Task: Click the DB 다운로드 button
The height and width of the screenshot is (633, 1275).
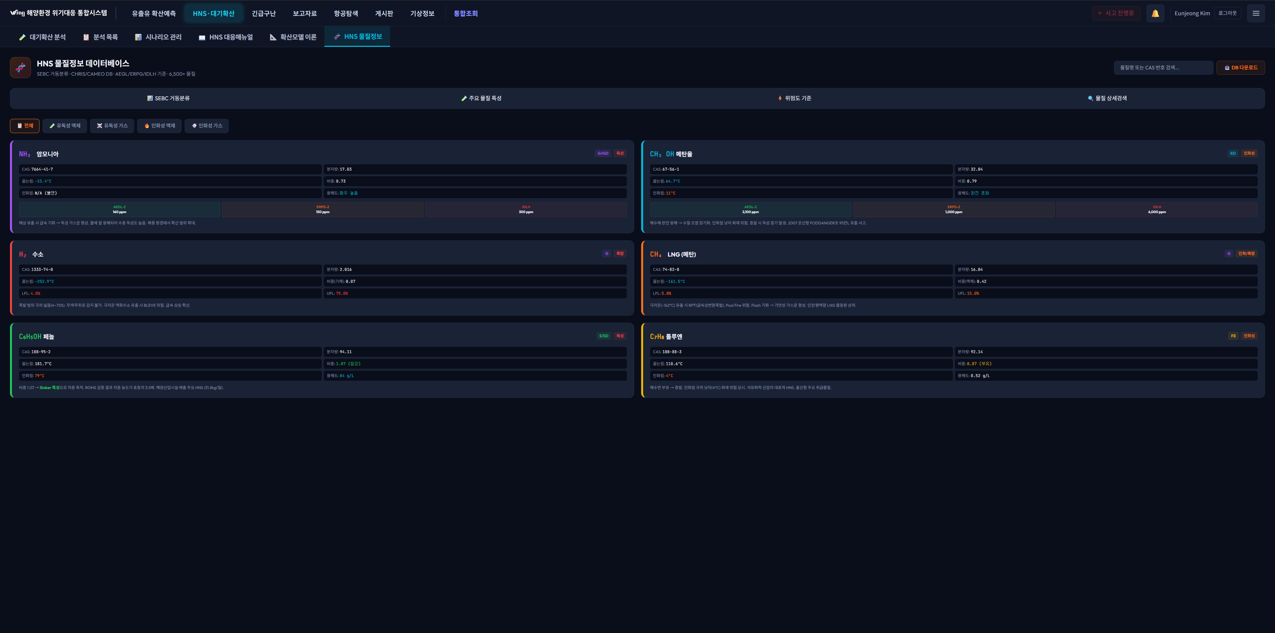Action: (1240, 68)
